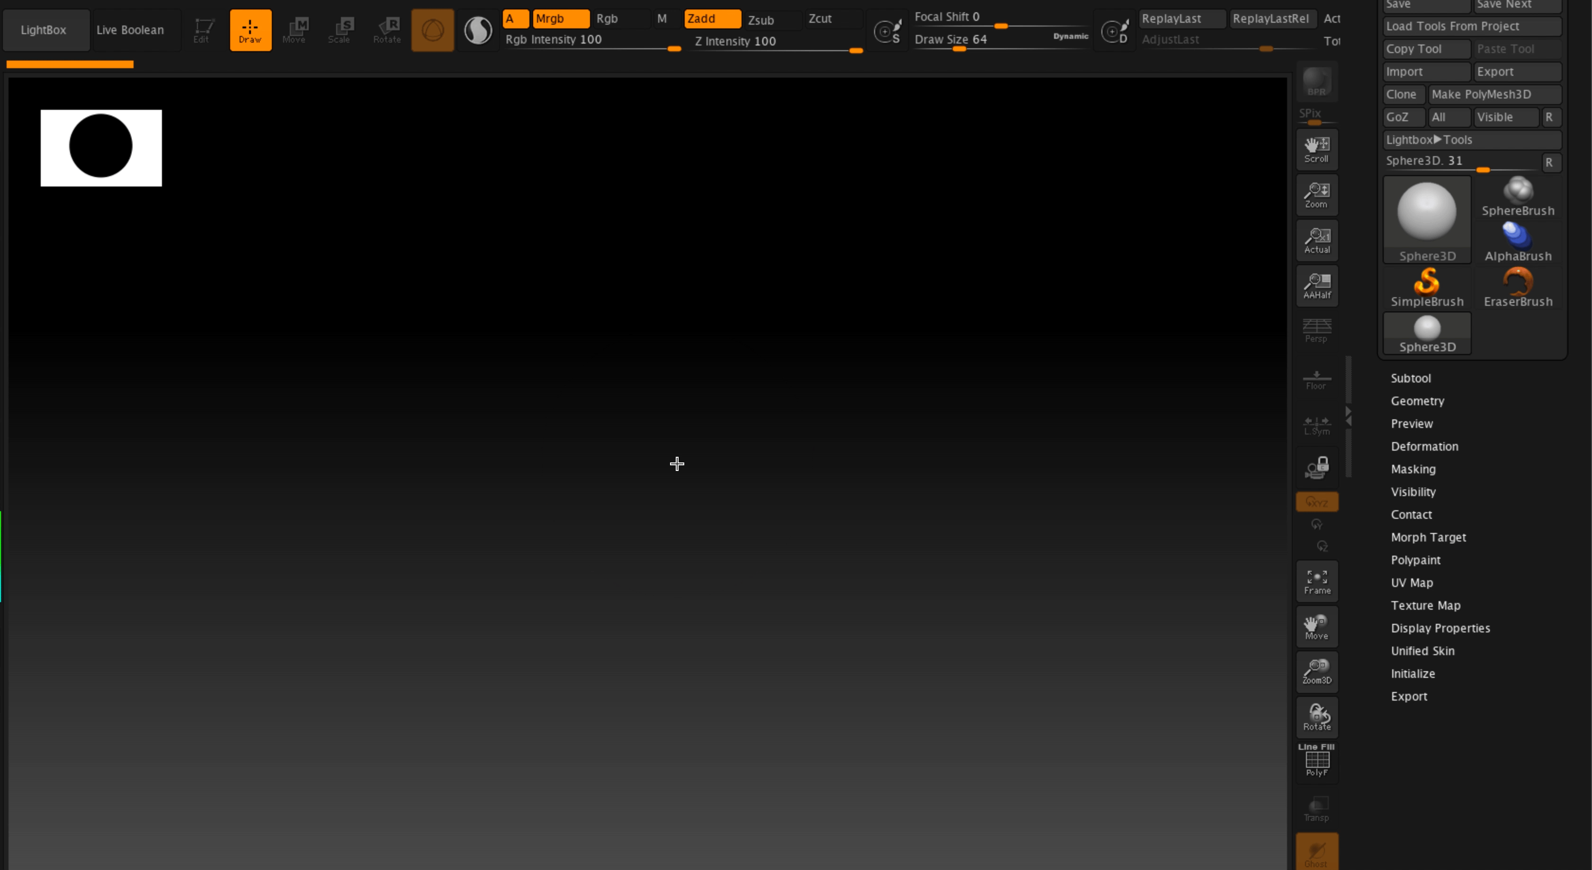Screen dimensions: 1592x870
Task: Open the LightBox tab
Action: point(43,30)
